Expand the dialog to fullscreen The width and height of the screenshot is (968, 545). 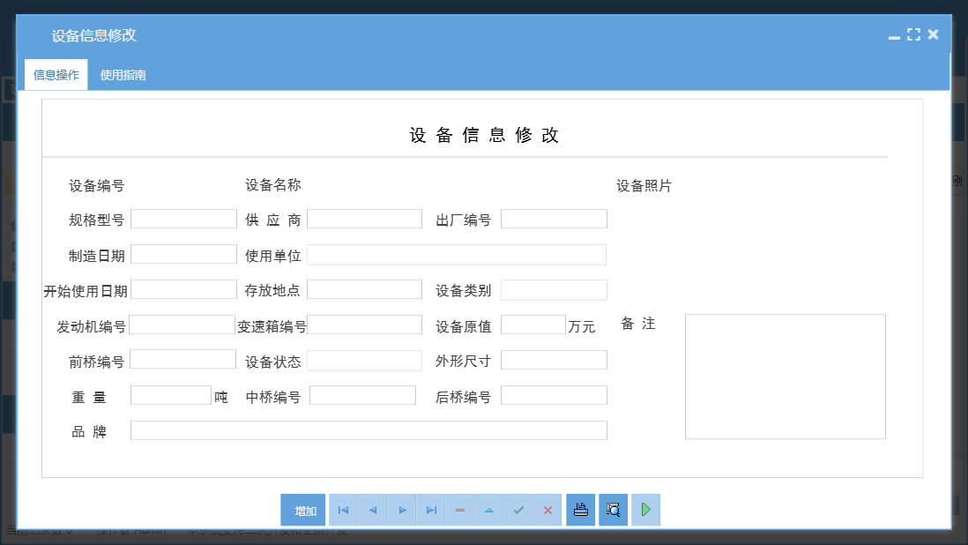(x=913, y=34)
